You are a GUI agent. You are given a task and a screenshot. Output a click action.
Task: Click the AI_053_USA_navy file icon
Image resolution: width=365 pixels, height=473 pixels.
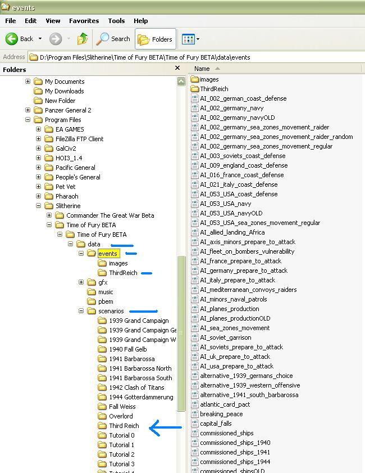[195, 204]
